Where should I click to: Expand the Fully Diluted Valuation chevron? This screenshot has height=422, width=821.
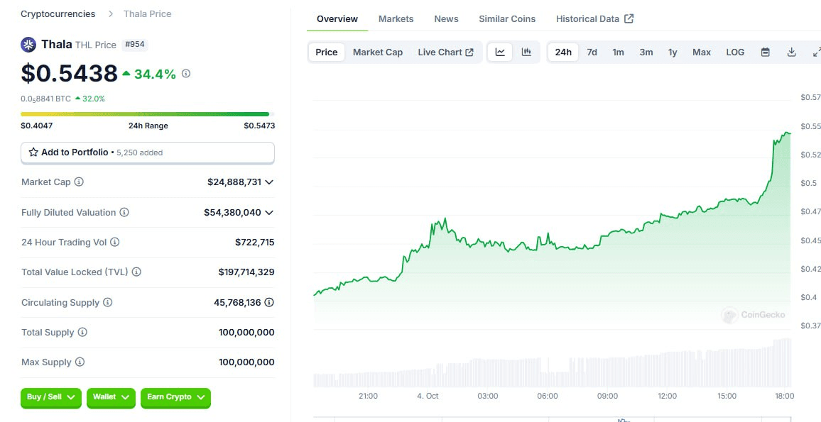[269, 212]
